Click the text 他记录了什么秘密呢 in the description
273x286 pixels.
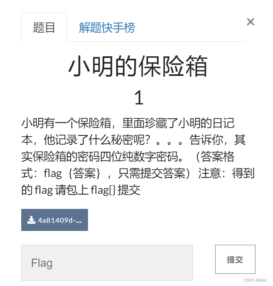click(97, 140)
